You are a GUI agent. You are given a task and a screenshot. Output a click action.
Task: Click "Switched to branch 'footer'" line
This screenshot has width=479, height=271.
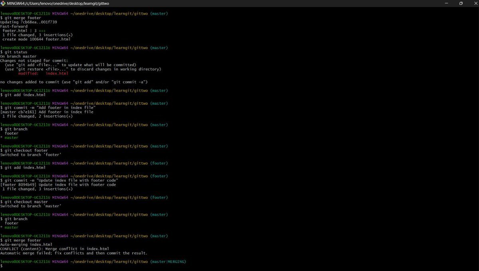[x=31, y=155]
